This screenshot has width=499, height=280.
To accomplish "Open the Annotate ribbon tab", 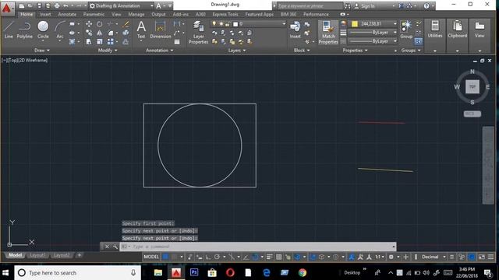I will (x=67, y=14).
